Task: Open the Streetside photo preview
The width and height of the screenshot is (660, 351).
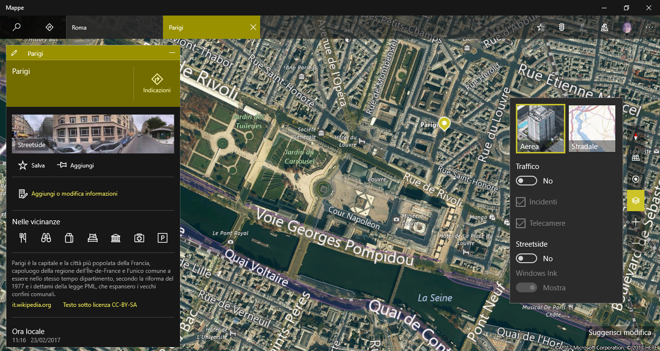Action: tap(93, 134)
